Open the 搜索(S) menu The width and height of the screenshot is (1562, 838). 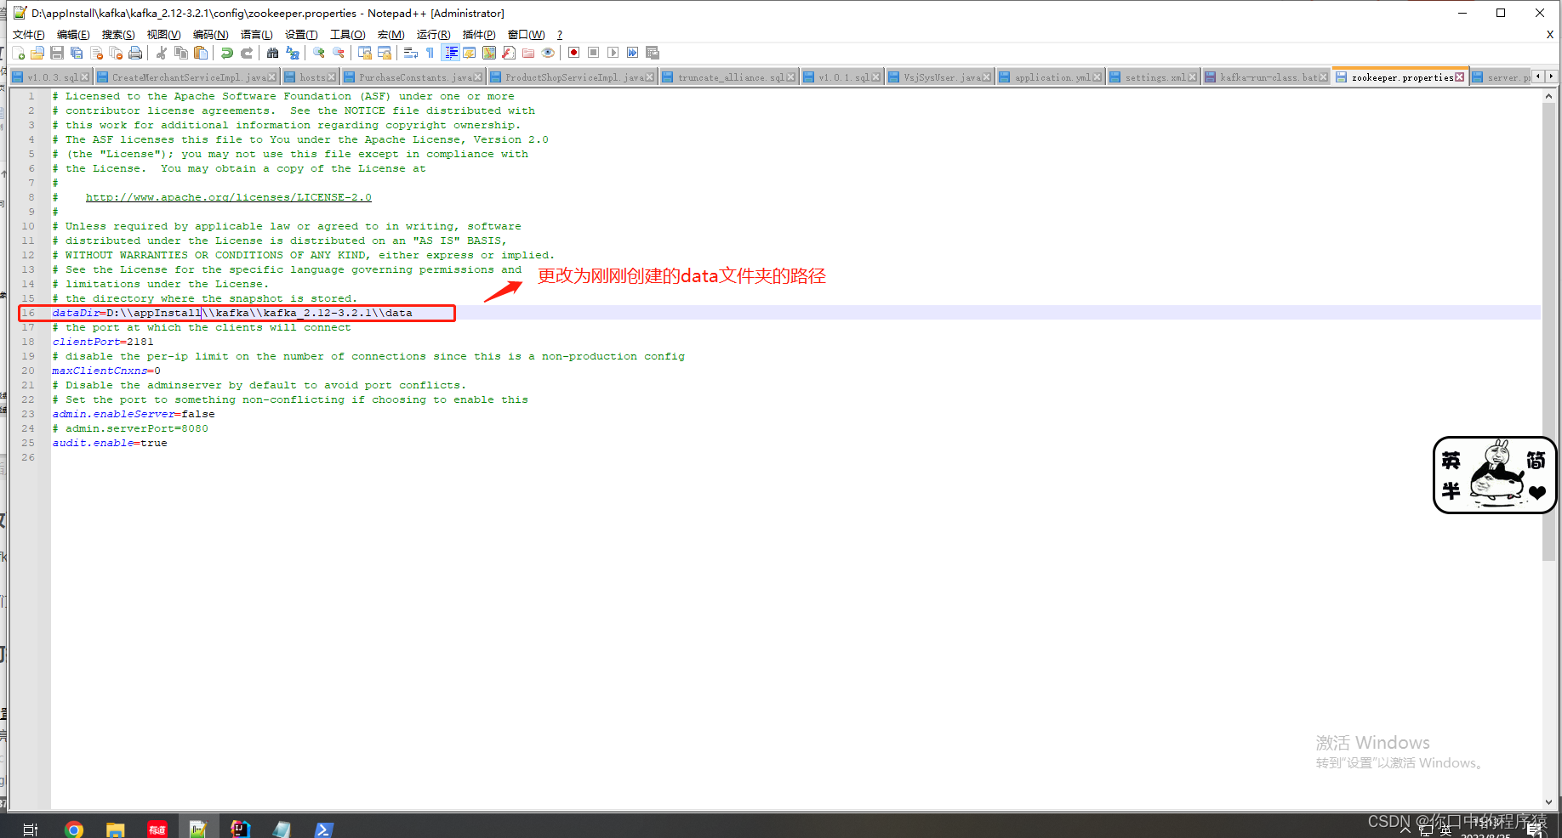click(118, 35)
